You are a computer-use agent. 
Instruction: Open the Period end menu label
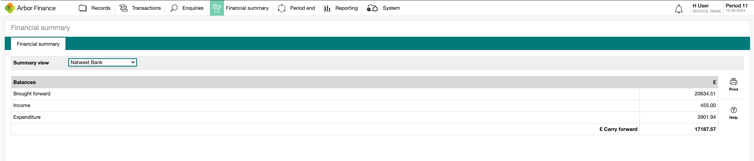302,8
